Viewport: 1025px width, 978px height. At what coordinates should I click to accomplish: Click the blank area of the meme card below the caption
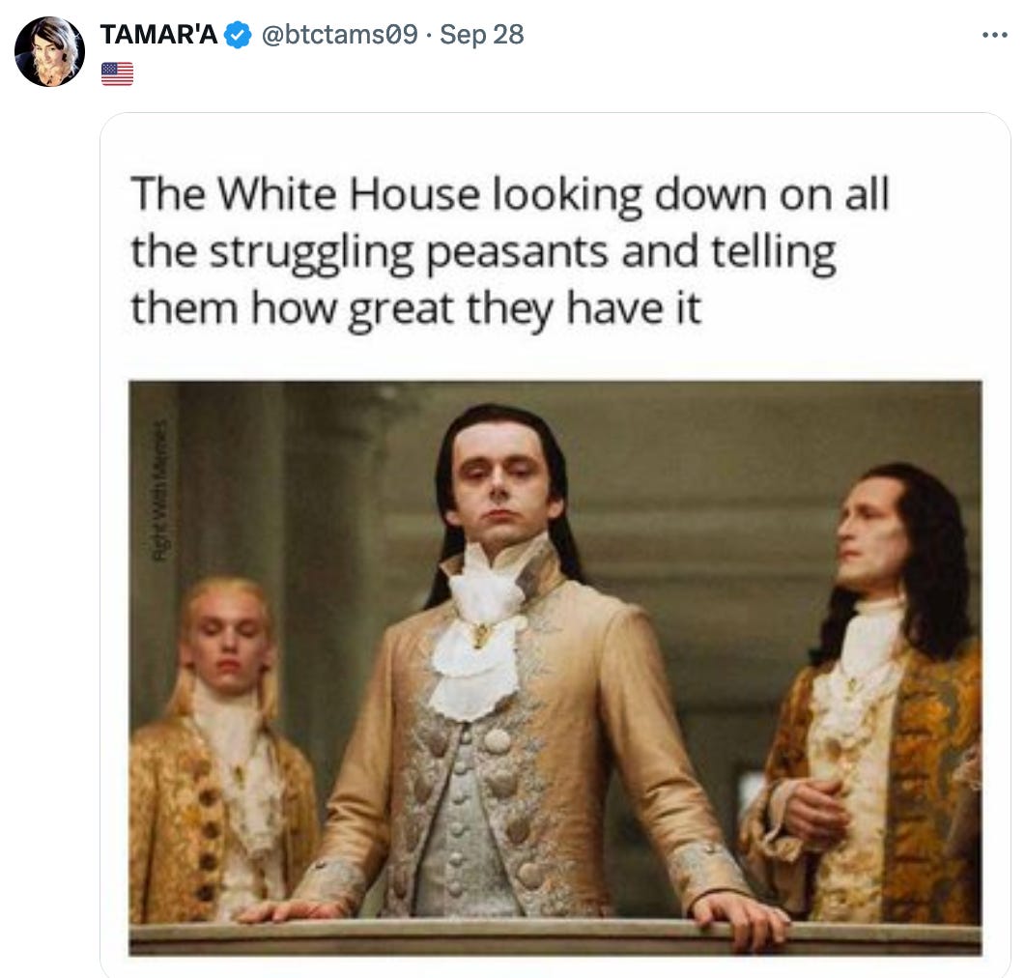(x=555, y=358)
